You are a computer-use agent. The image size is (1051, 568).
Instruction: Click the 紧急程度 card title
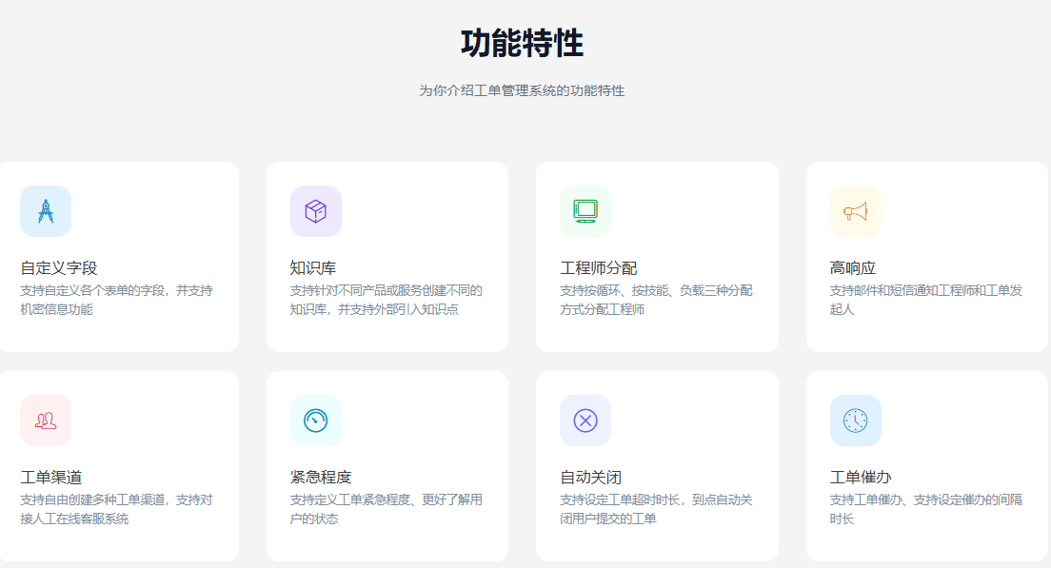321,478
